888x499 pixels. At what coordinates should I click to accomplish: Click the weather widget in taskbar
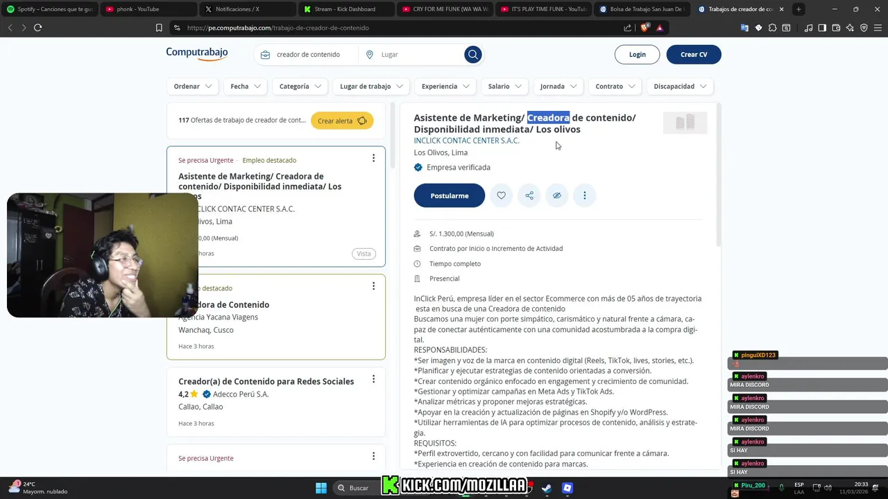(38, 488)
